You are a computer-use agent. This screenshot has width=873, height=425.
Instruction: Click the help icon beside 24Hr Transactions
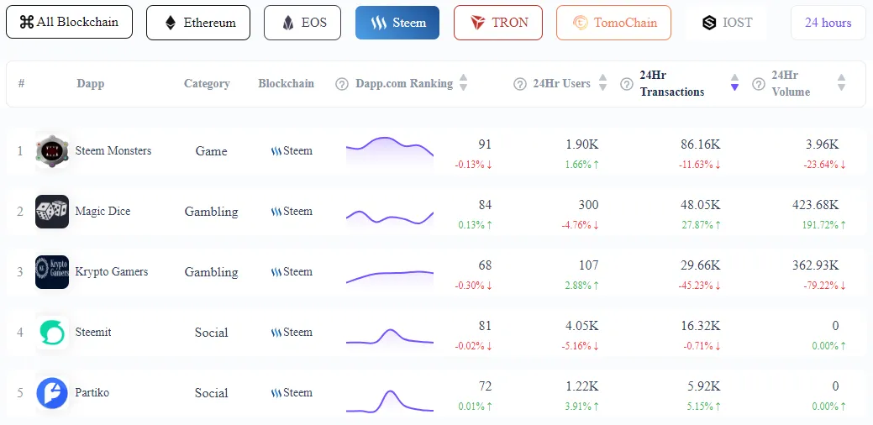(x=626, y=84)
